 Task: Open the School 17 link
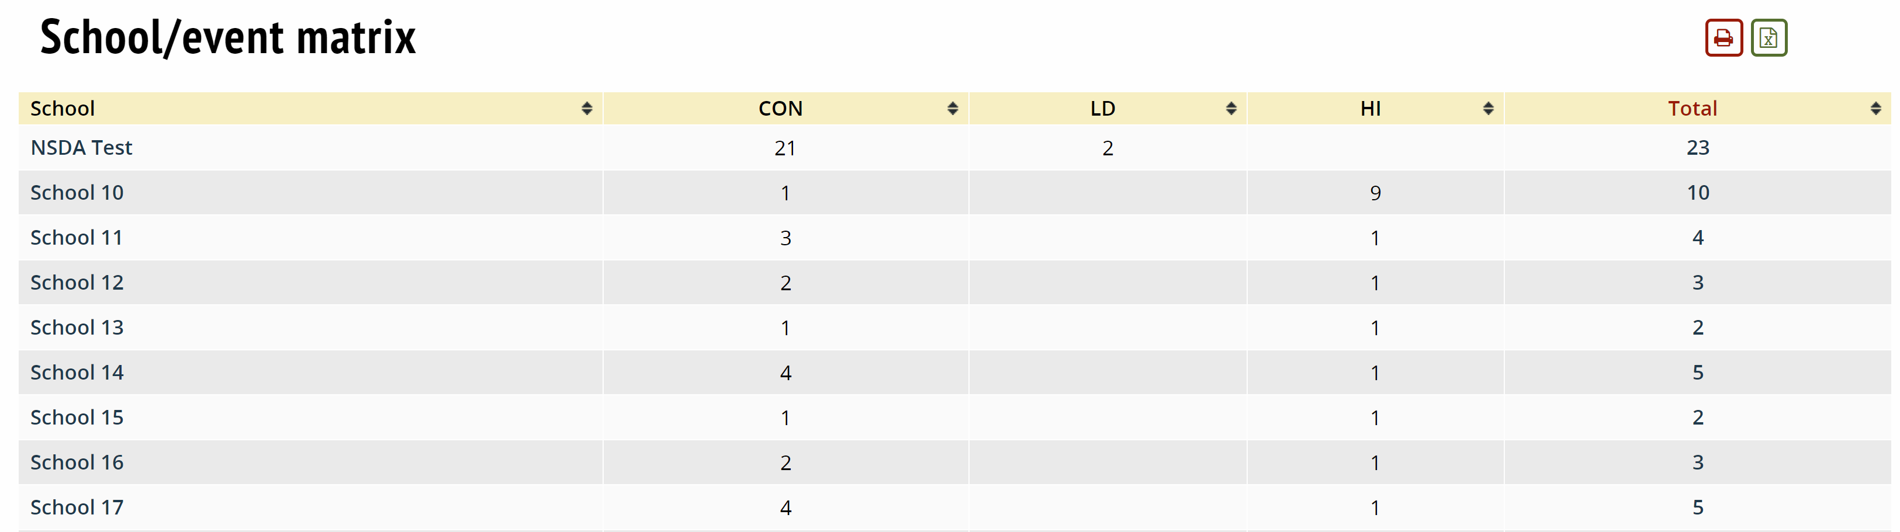point(77,507)
